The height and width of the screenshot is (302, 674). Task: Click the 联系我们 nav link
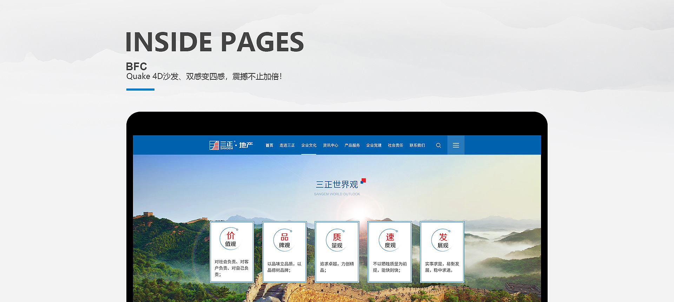(417, 145)
